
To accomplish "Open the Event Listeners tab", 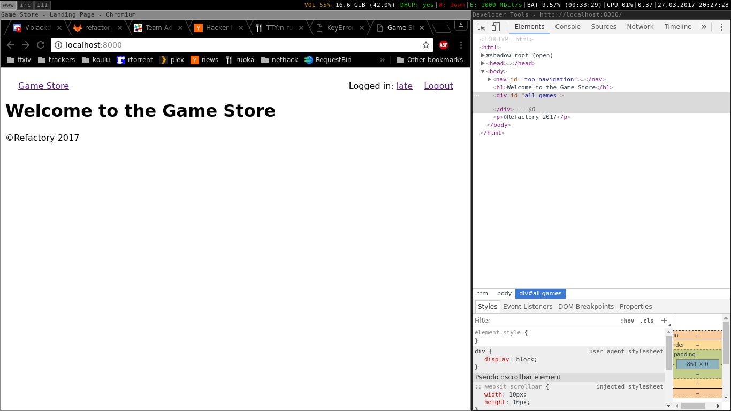I will pos(528,307).
